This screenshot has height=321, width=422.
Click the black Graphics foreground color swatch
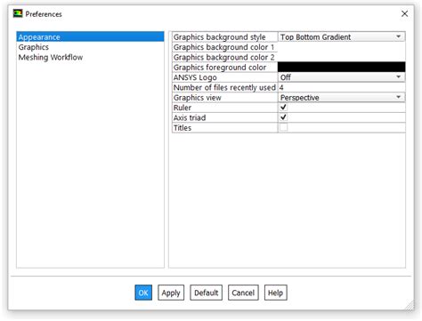tap(341, 68)
